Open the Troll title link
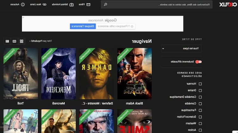 click(21, 103)
